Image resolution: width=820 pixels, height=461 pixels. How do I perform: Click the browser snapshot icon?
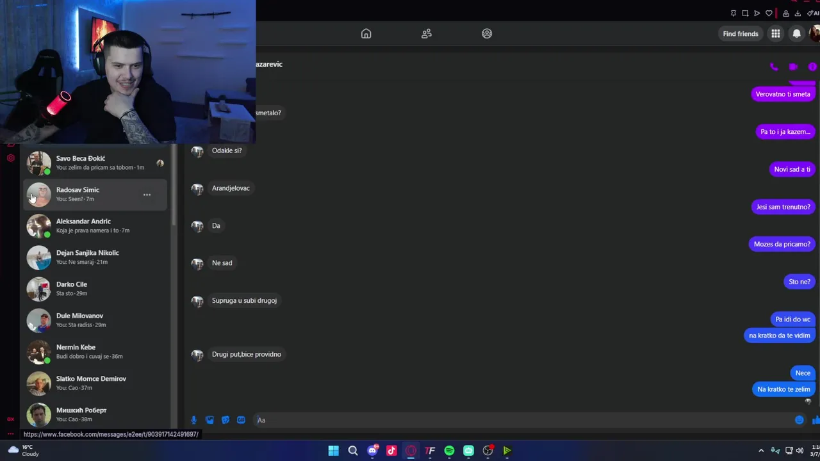tap(745, 13)
